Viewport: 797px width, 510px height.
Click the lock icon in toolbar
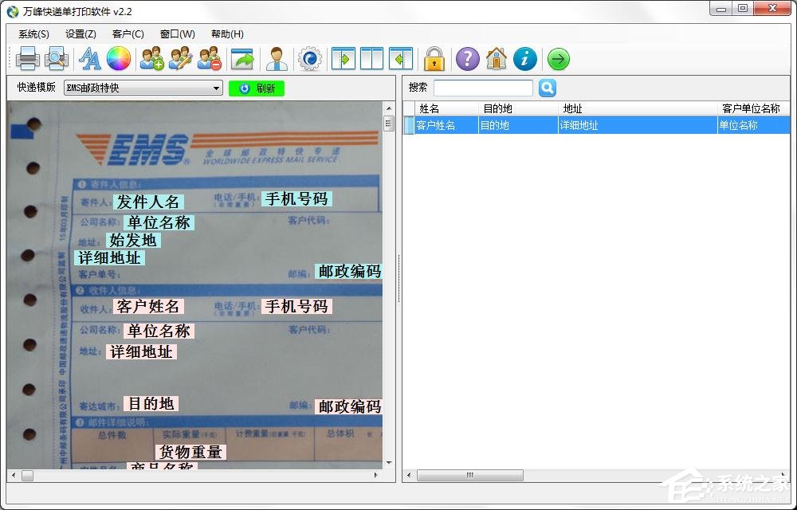tap(434, 59)
